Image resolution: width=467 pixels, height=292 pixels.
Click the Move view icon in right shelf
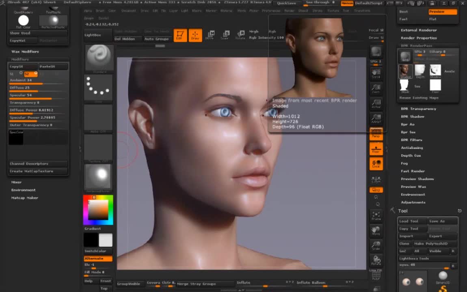[x=376, y=231]
